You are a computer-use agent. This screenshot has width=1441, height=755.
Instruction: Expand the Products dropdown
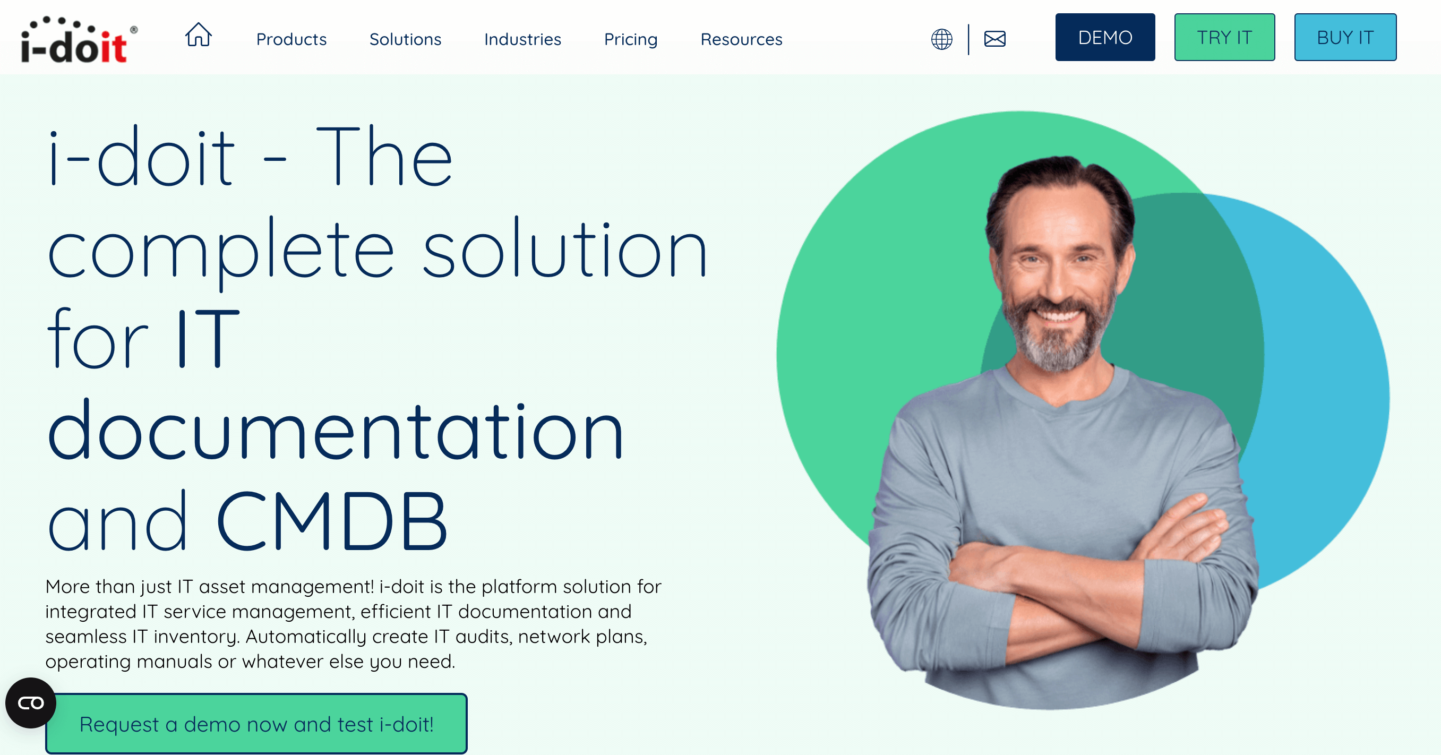coord(291,39)
